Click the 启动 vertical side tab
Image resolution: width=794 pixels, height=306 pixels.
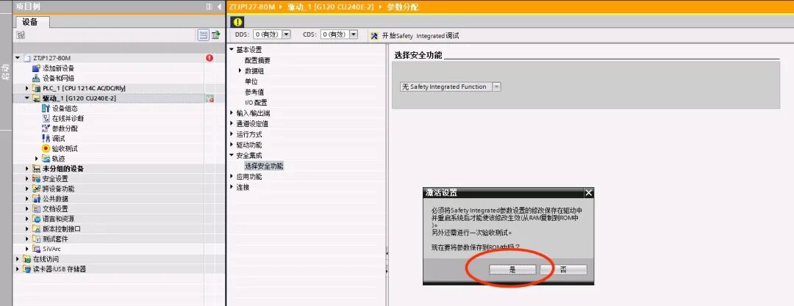[6, 72]
